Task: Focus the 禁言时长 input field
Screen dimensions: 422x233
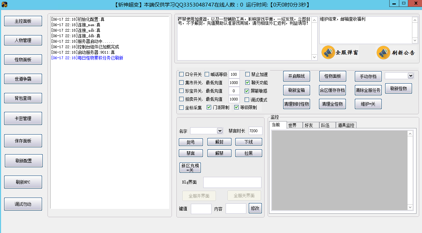Action: (x=255, y=131)
